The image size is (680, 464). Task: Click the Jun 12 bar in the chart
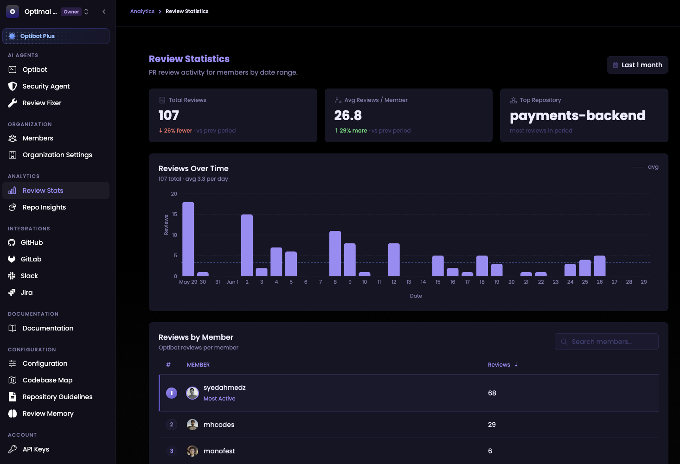[x=394, y=260]
